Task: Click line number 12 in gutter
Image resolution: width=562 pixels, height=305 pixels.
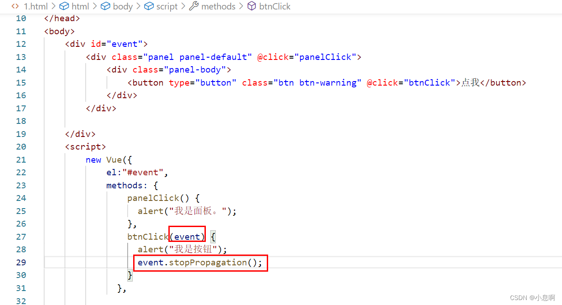Action: 21,44
